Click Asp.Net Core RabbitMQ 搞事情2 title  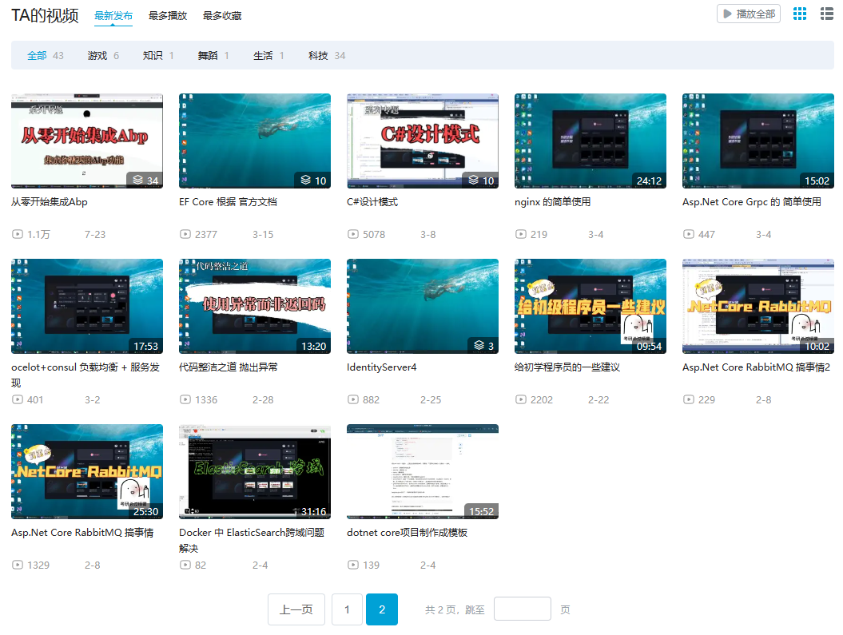pos(757,367)
